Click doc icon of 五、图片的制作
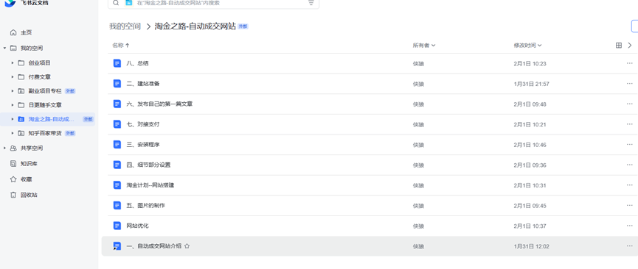Screen dimensions: 638x269 coord(117,206)
